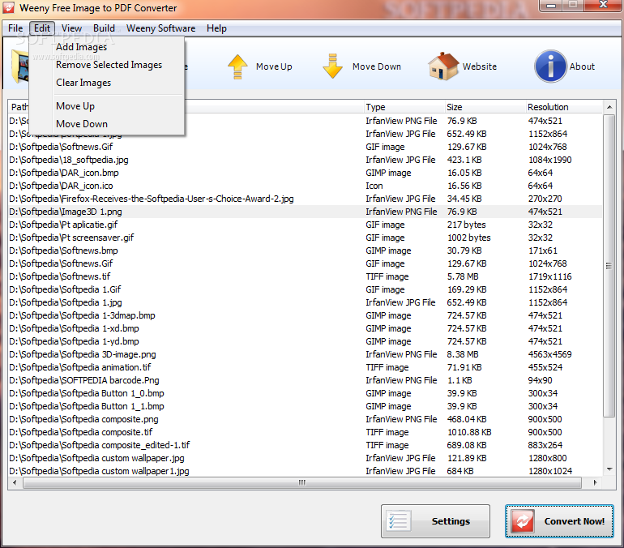
Task: Click the vertical scrollbar thumb
Action: [609, 266]
